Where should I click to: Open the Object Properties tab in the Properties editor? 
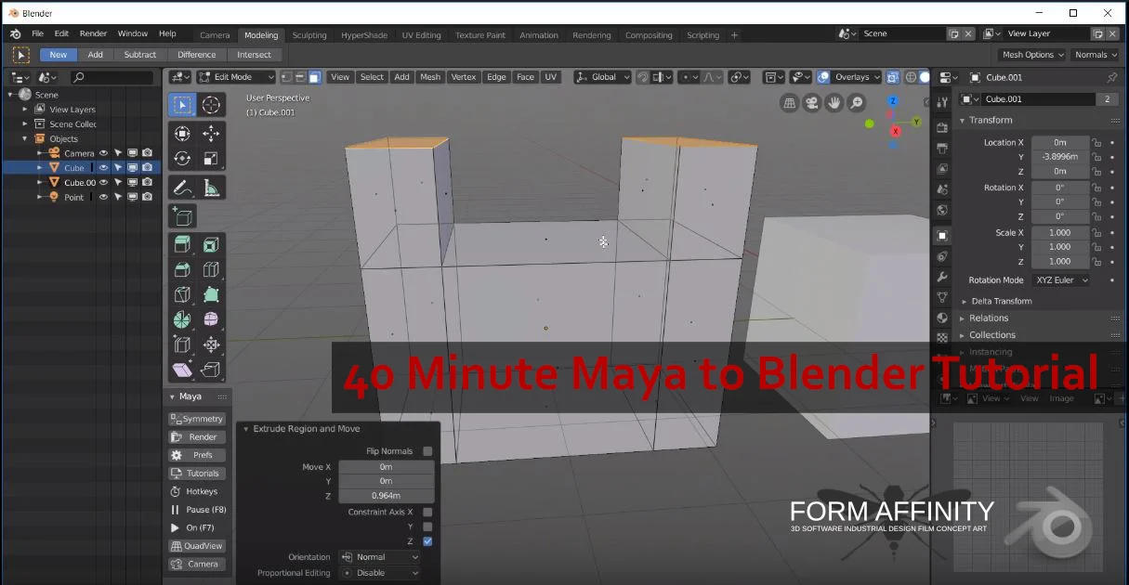(943, 236)
